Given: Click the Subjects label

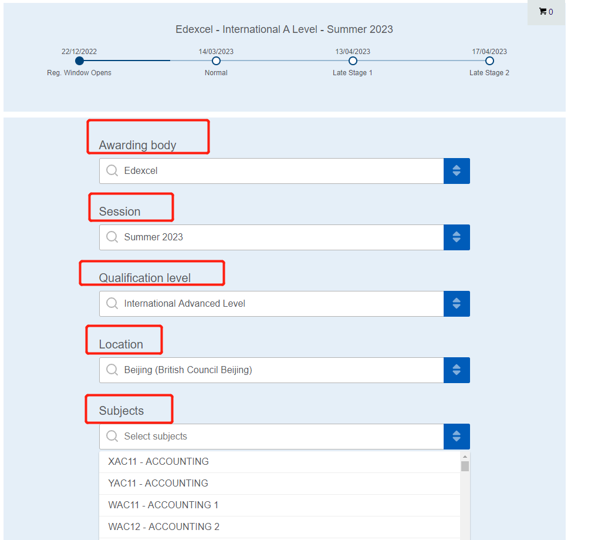Looking at the screenshot, I should pos(121,411).
